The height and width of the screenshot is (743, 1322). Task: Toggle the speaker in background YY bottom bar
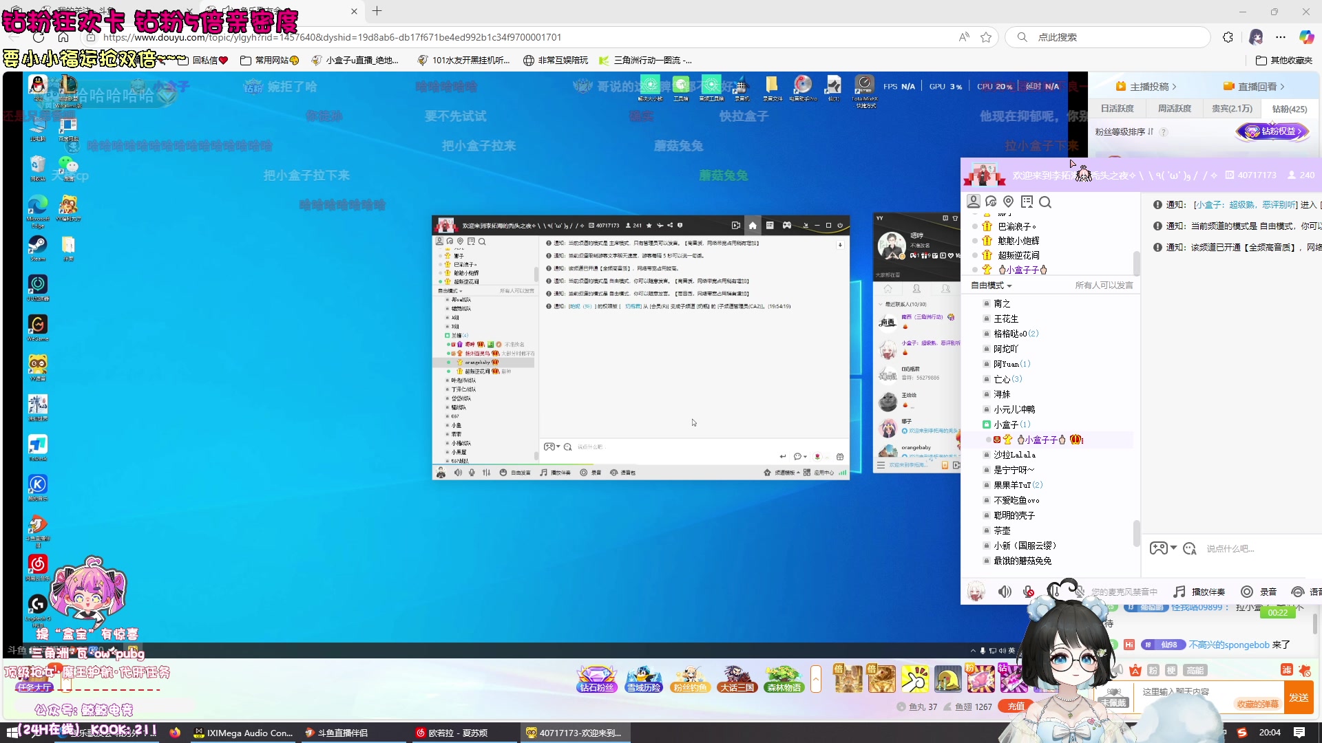tap(458, 473)
